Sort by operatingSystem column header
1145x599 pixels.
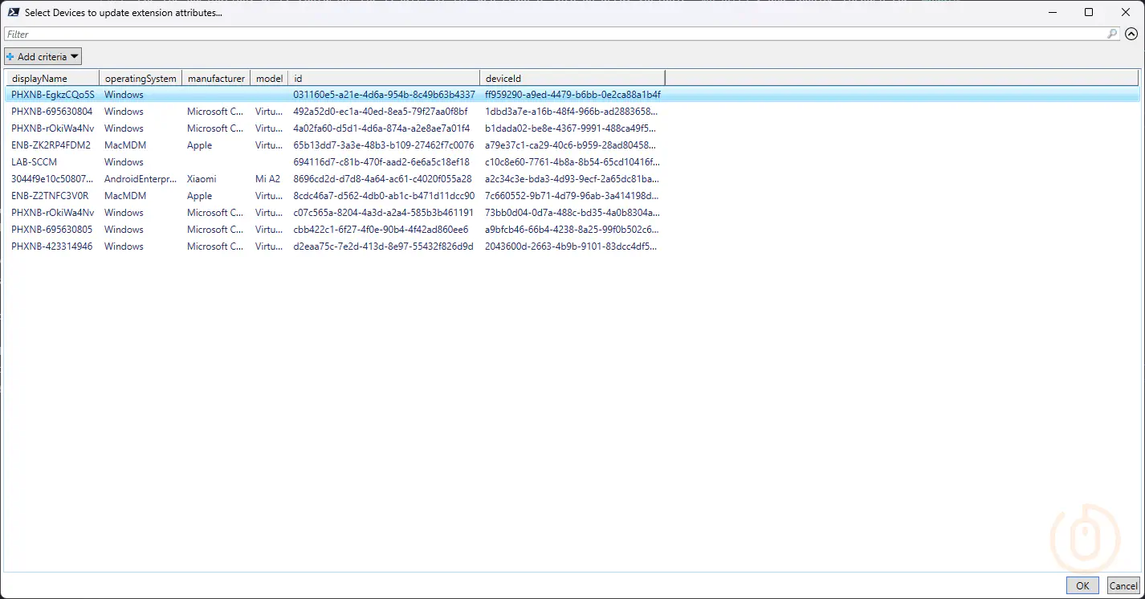tap(141, 78)
